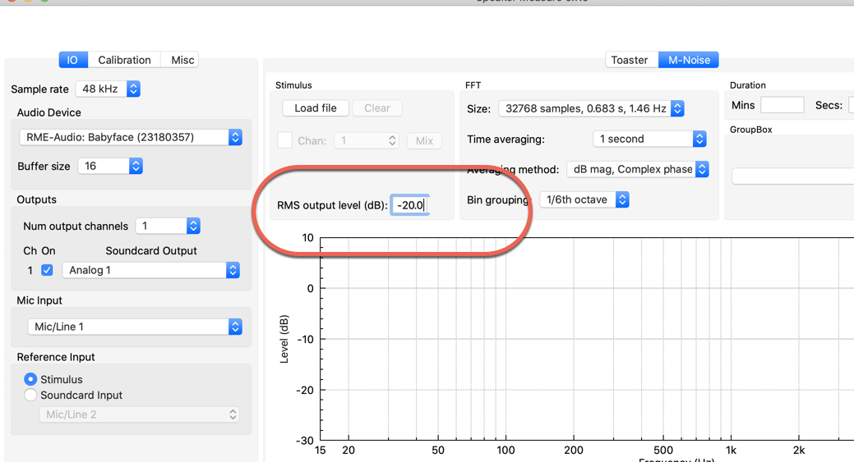Image resolution: width=854 pixels, height=462 pixels.
Task: Switch to the IO tab
Action: [x=72, y=60]
